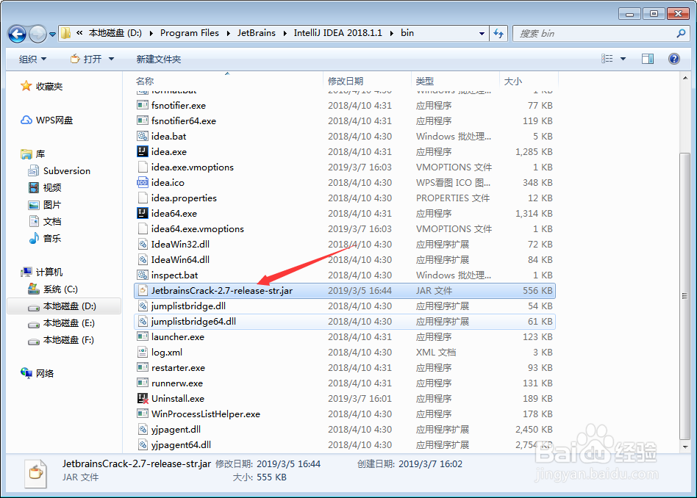Select 本地磁盘 (D:) in the sidebar
Viewport: 697px width, 498px height.
pyautogui.click(x=64, y=306)
